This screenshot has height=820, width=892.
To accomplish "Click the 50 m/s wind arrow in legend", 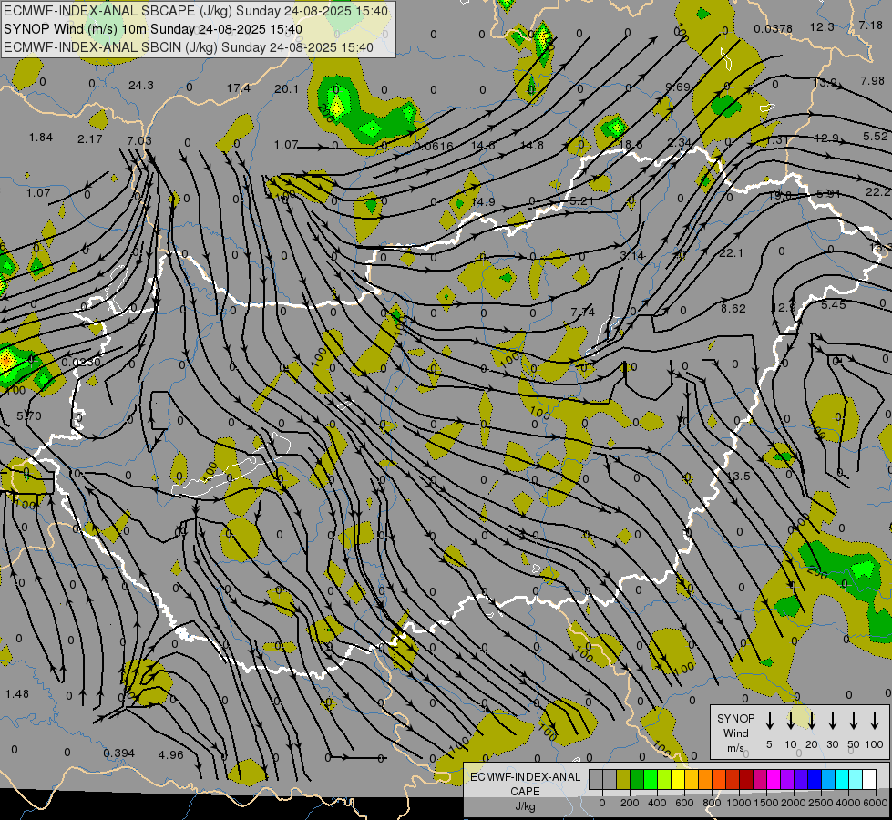I will tap(854, 721).
